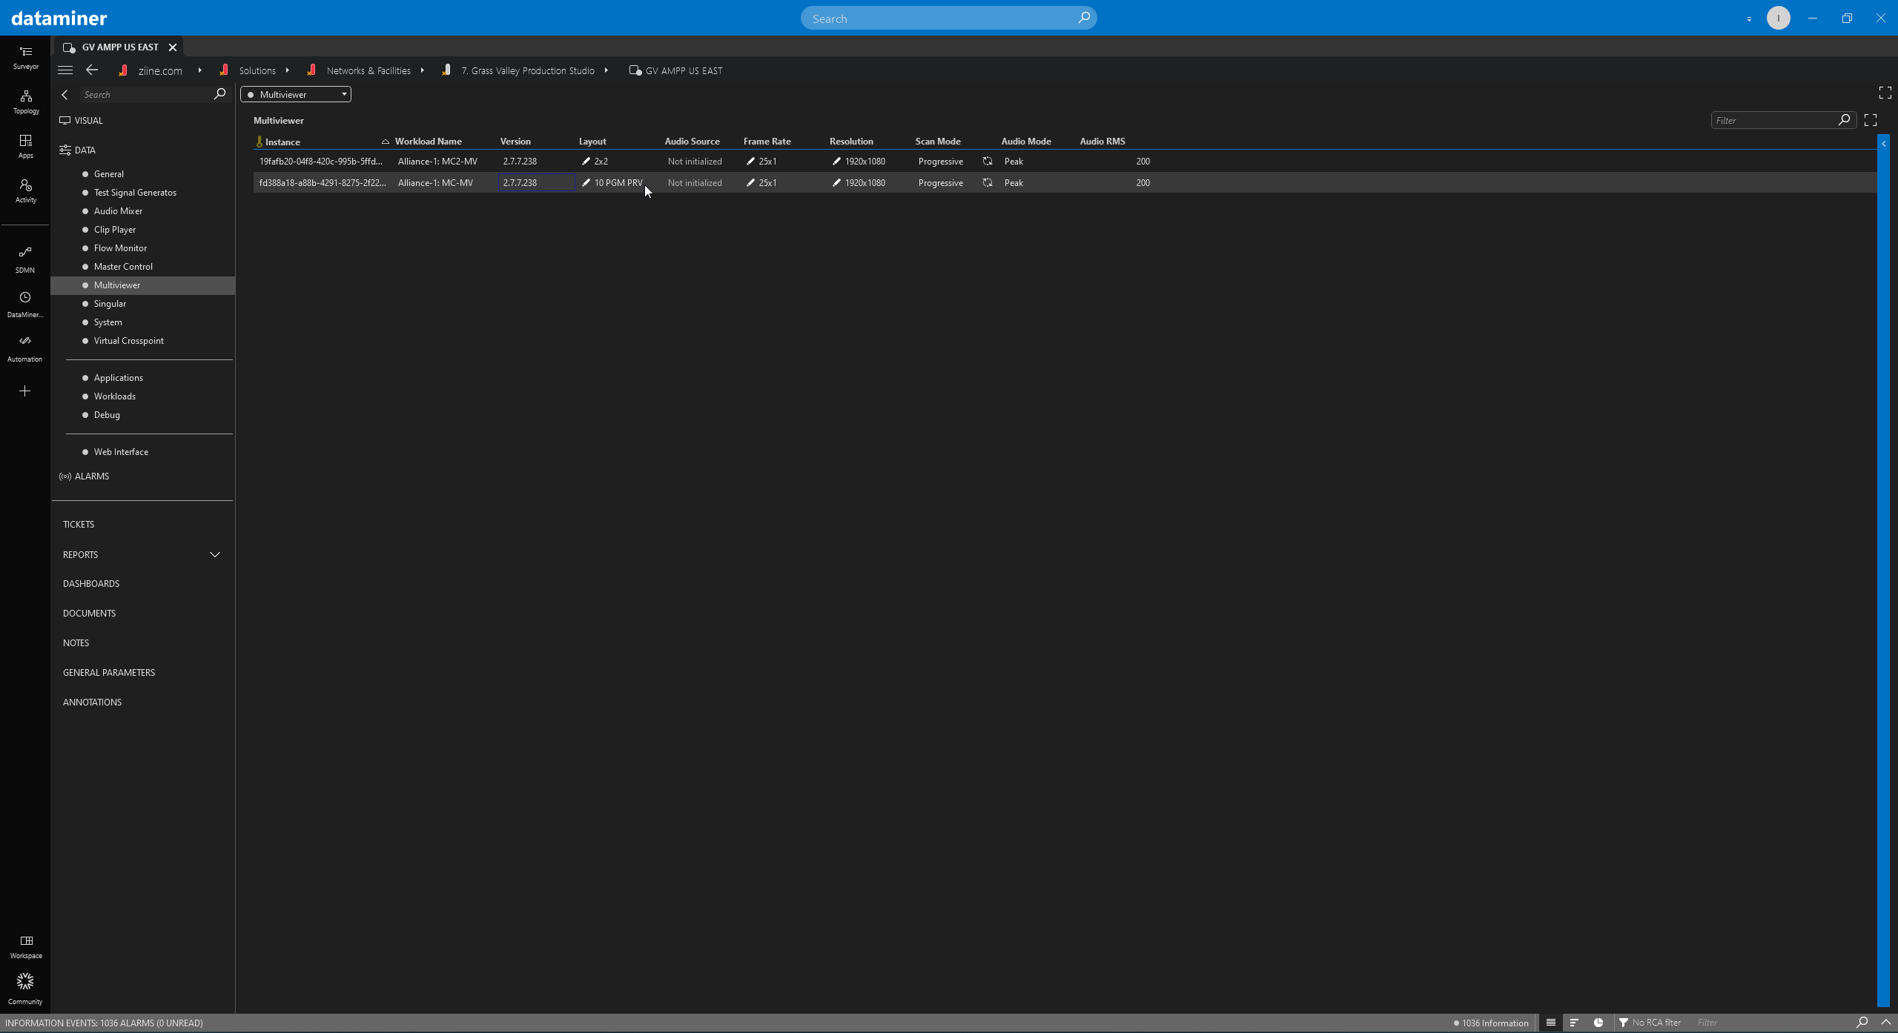Expand the ziine.com breadcrumb arrow
The image size is (1898, 1033).
(x=200, y=70)
